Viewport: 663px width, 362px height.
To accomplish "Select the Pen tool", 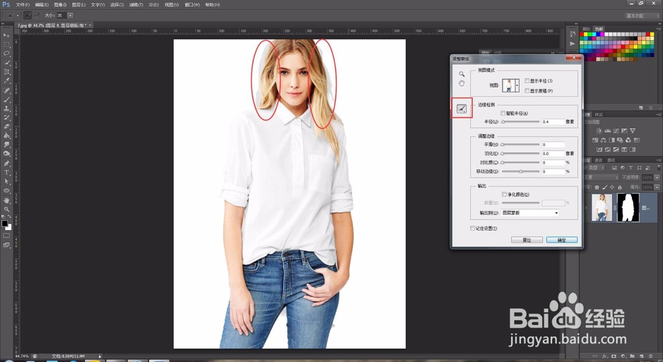I will pyautogui.click(x=7, y=163).
